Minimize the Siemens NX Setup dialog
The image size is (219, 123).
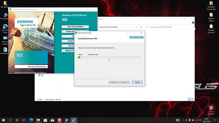click(x=128, y=33)
